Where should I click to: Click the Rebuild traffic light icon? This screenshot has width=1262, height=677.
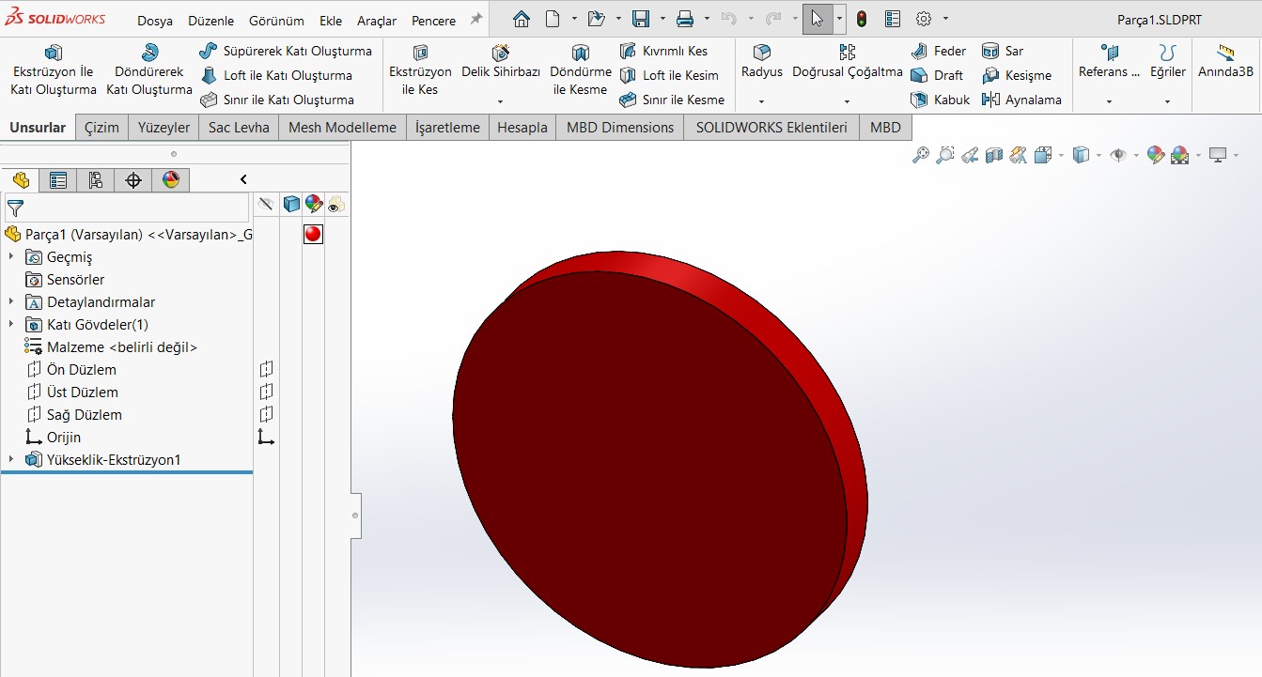pyautogui.click(x=862, y=19)
